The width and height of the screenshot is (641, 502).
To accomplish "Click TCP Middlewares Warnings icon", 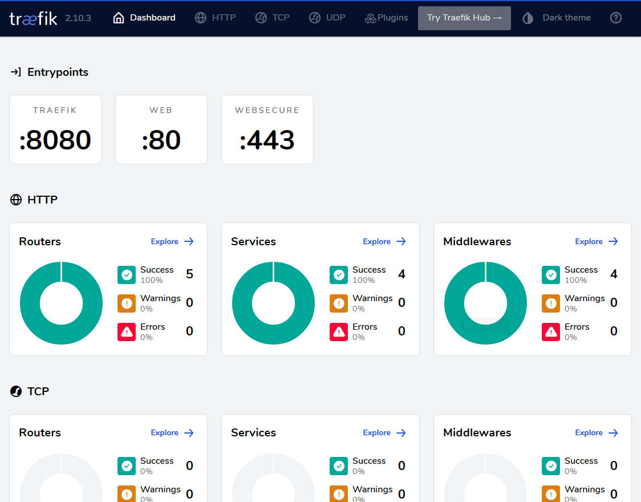I will [x=551, y=494].
